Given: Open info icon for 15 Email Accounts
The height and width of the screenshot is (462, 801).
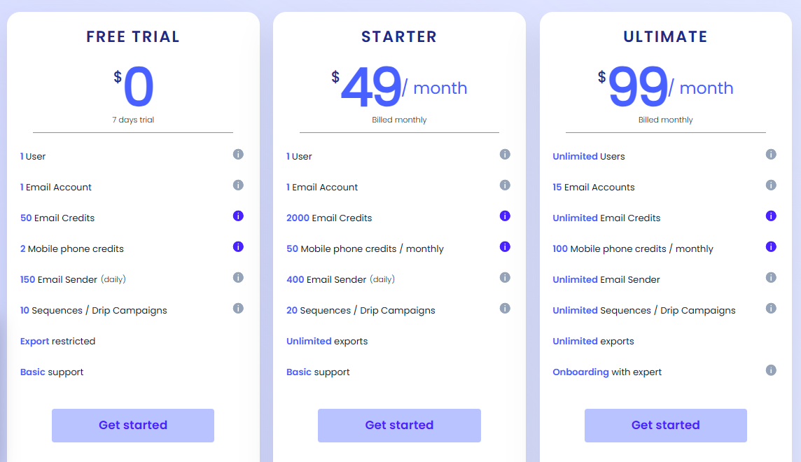Looking at the screenshot, I should point(771,185).
